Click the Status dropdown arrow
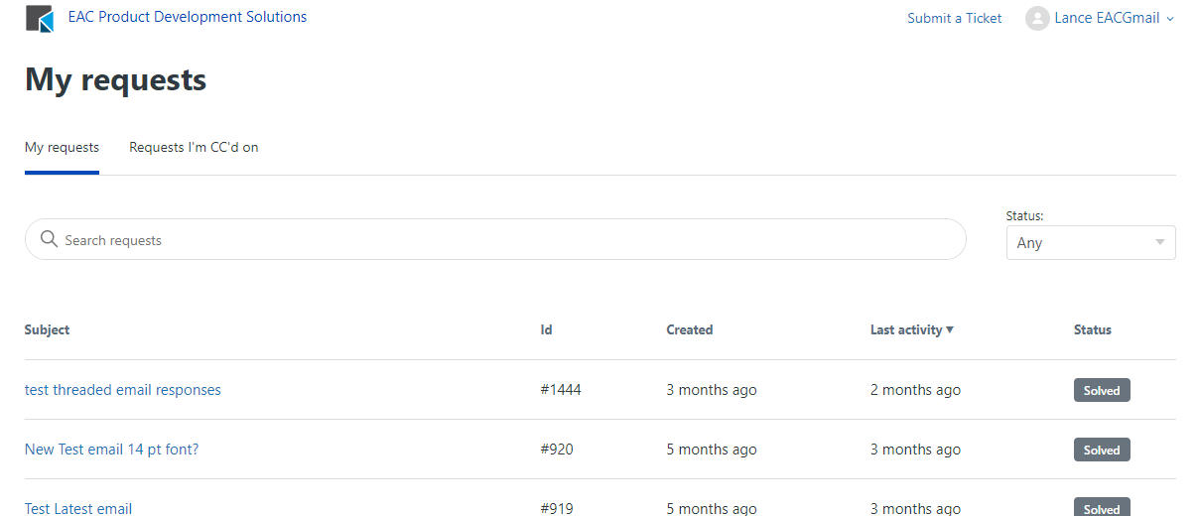The width and height of the screenshot is (1198, 516). click(x=1160, y=242)
